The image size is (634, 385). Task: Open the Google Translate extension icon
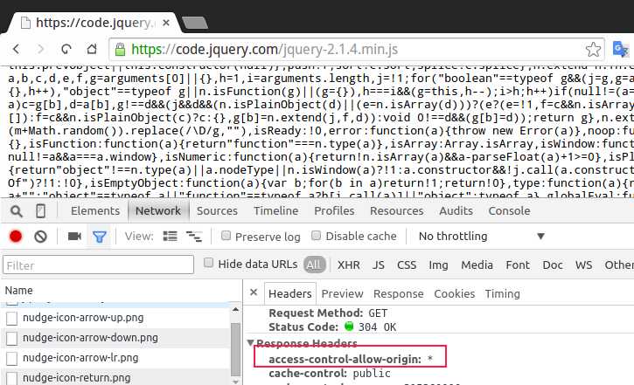click(620, 49)
